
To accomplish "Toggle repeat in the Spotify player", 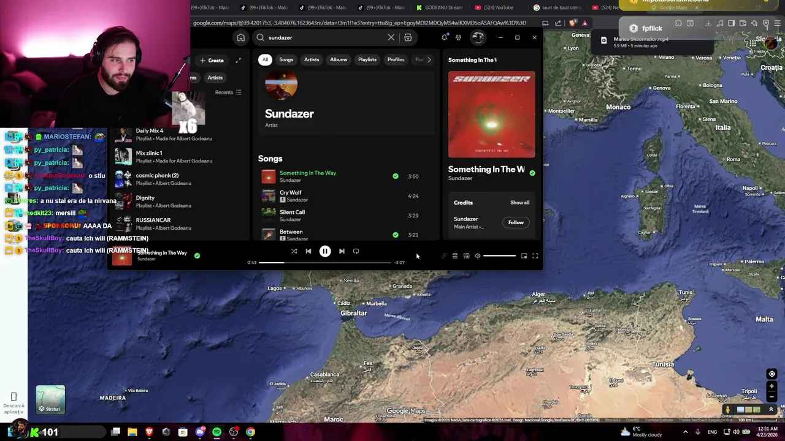I will pos(356,251).
